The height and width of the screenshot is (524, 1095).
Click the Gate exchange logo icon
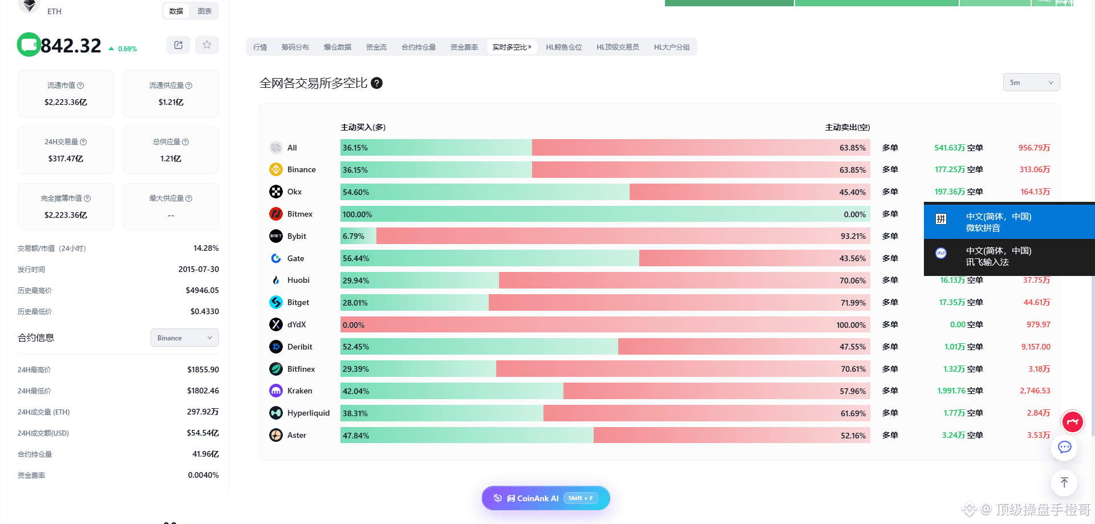pyautogui.click(x=276, y=258)
